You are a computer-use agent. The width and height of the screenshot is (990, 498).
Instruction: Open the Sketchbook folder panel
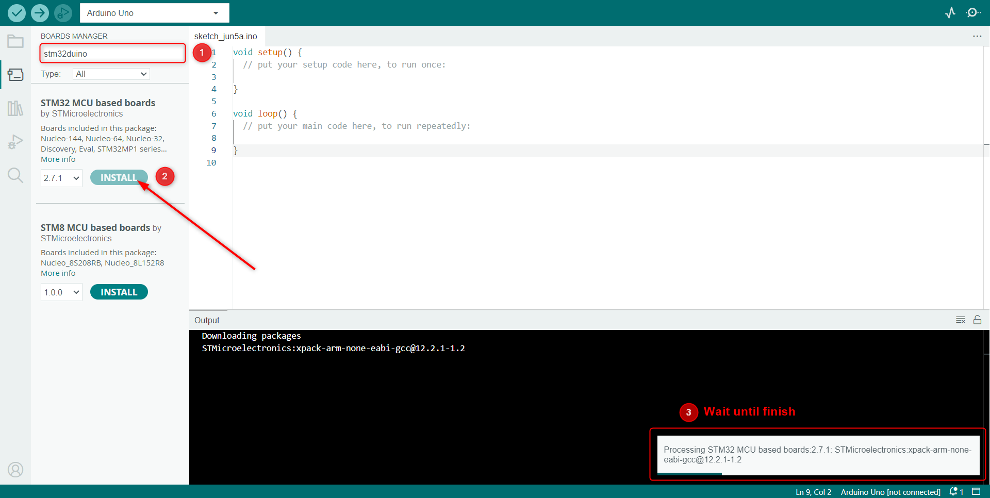click(x=15, y=41)
